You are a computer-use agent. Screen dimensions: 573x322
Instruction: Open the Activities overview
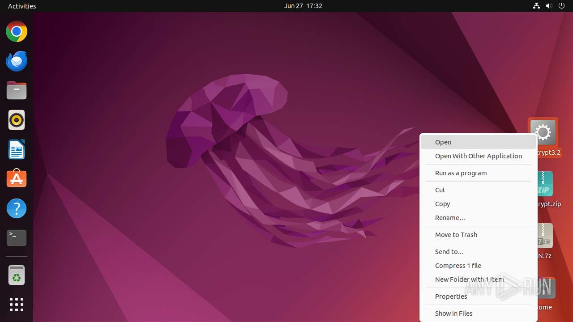click(x=22, y=6)
